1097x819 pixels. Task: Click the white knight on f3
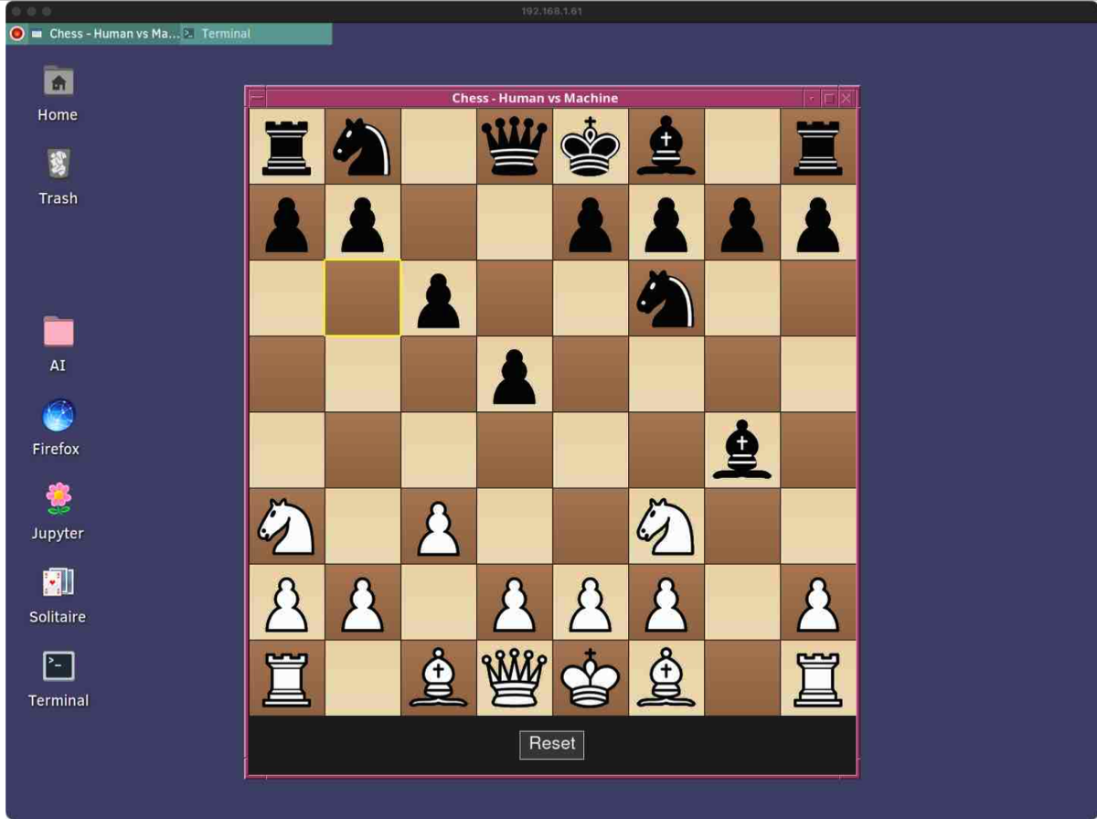click(666, 526)
